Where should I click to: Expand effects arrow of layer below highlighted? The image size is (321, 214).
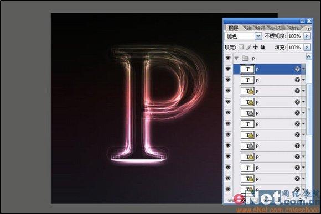point(303,80)
